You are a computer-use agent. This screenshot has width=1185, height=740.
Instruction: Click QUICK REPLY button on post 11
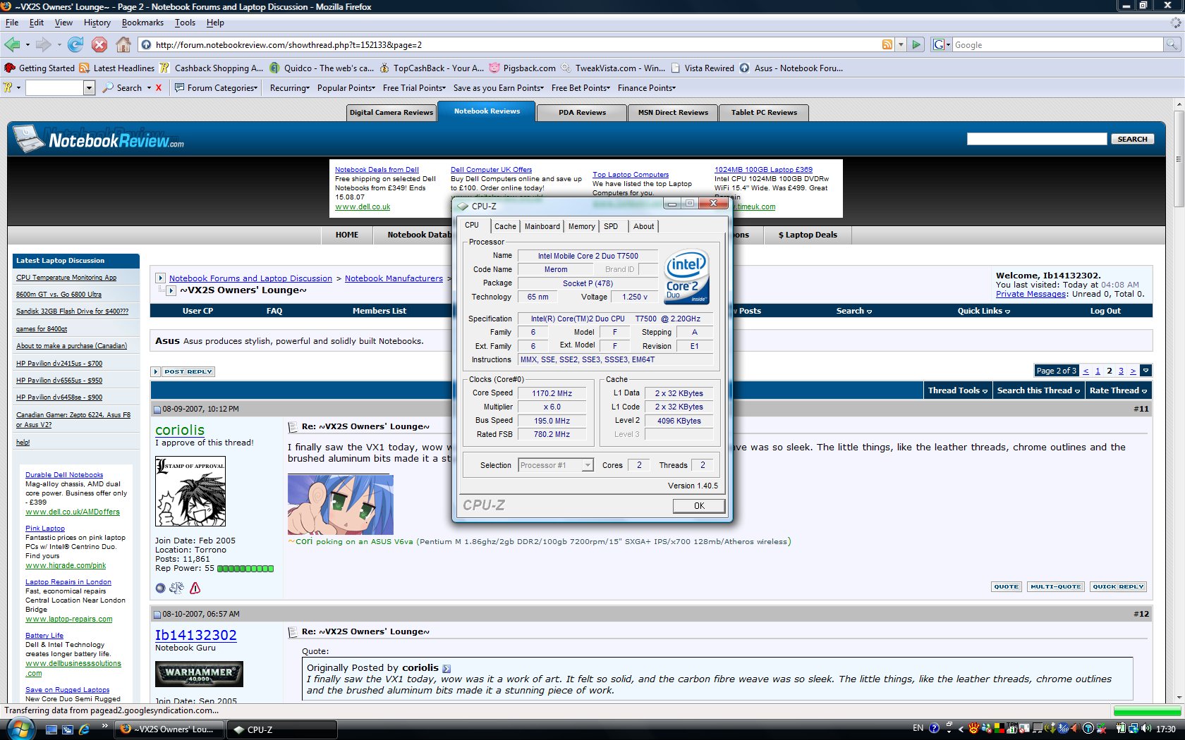tap(1118, 586)
